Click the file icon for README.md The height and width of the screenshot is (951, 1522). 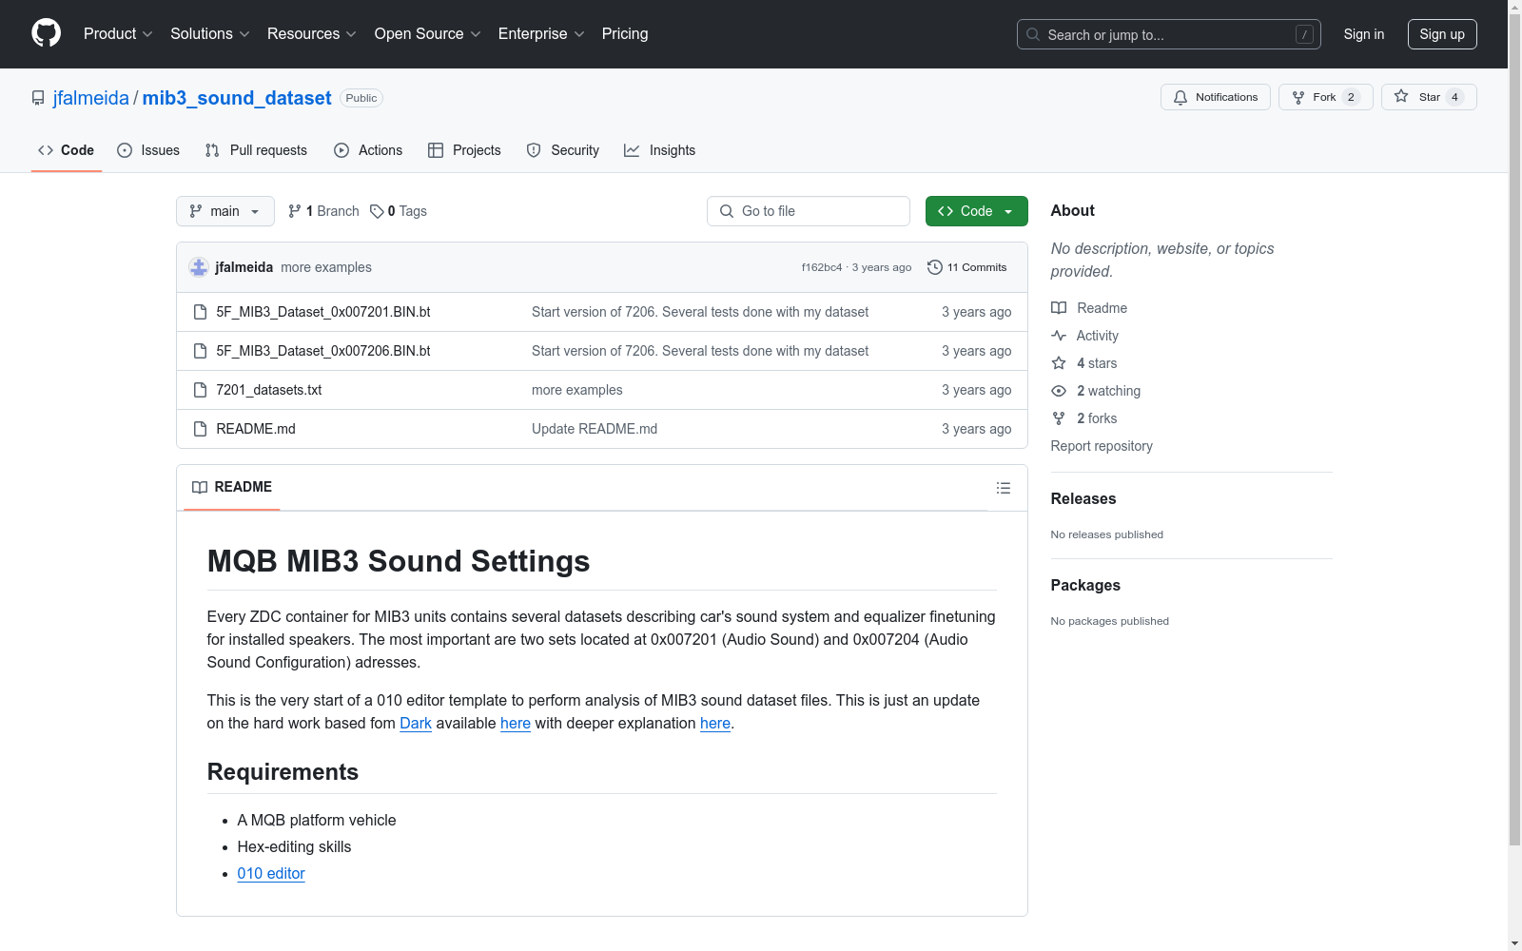[200, 429]
